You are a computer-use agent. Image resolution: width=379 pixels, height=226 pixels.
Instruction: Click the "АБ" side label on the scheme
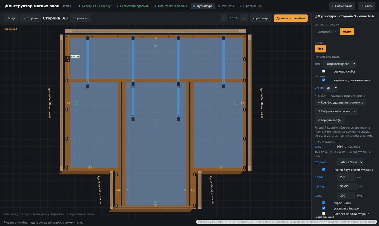[x=156, y=38]
